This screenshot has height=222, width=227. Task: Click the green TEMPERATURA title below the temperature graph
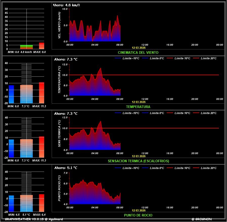coord(138,107)
